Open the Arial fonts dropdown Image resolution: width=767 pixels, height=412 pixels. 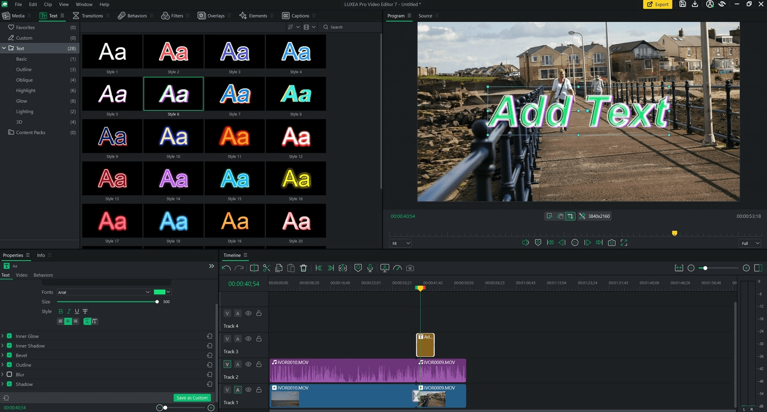point(104,292)
